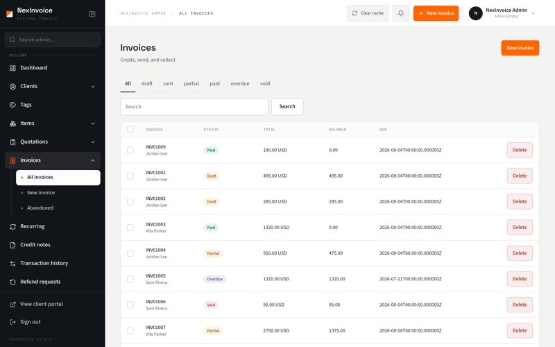Click the magnifier icon in sidebar search
The height and width of the screenshot is (347, 555).
tap(12, 40)
